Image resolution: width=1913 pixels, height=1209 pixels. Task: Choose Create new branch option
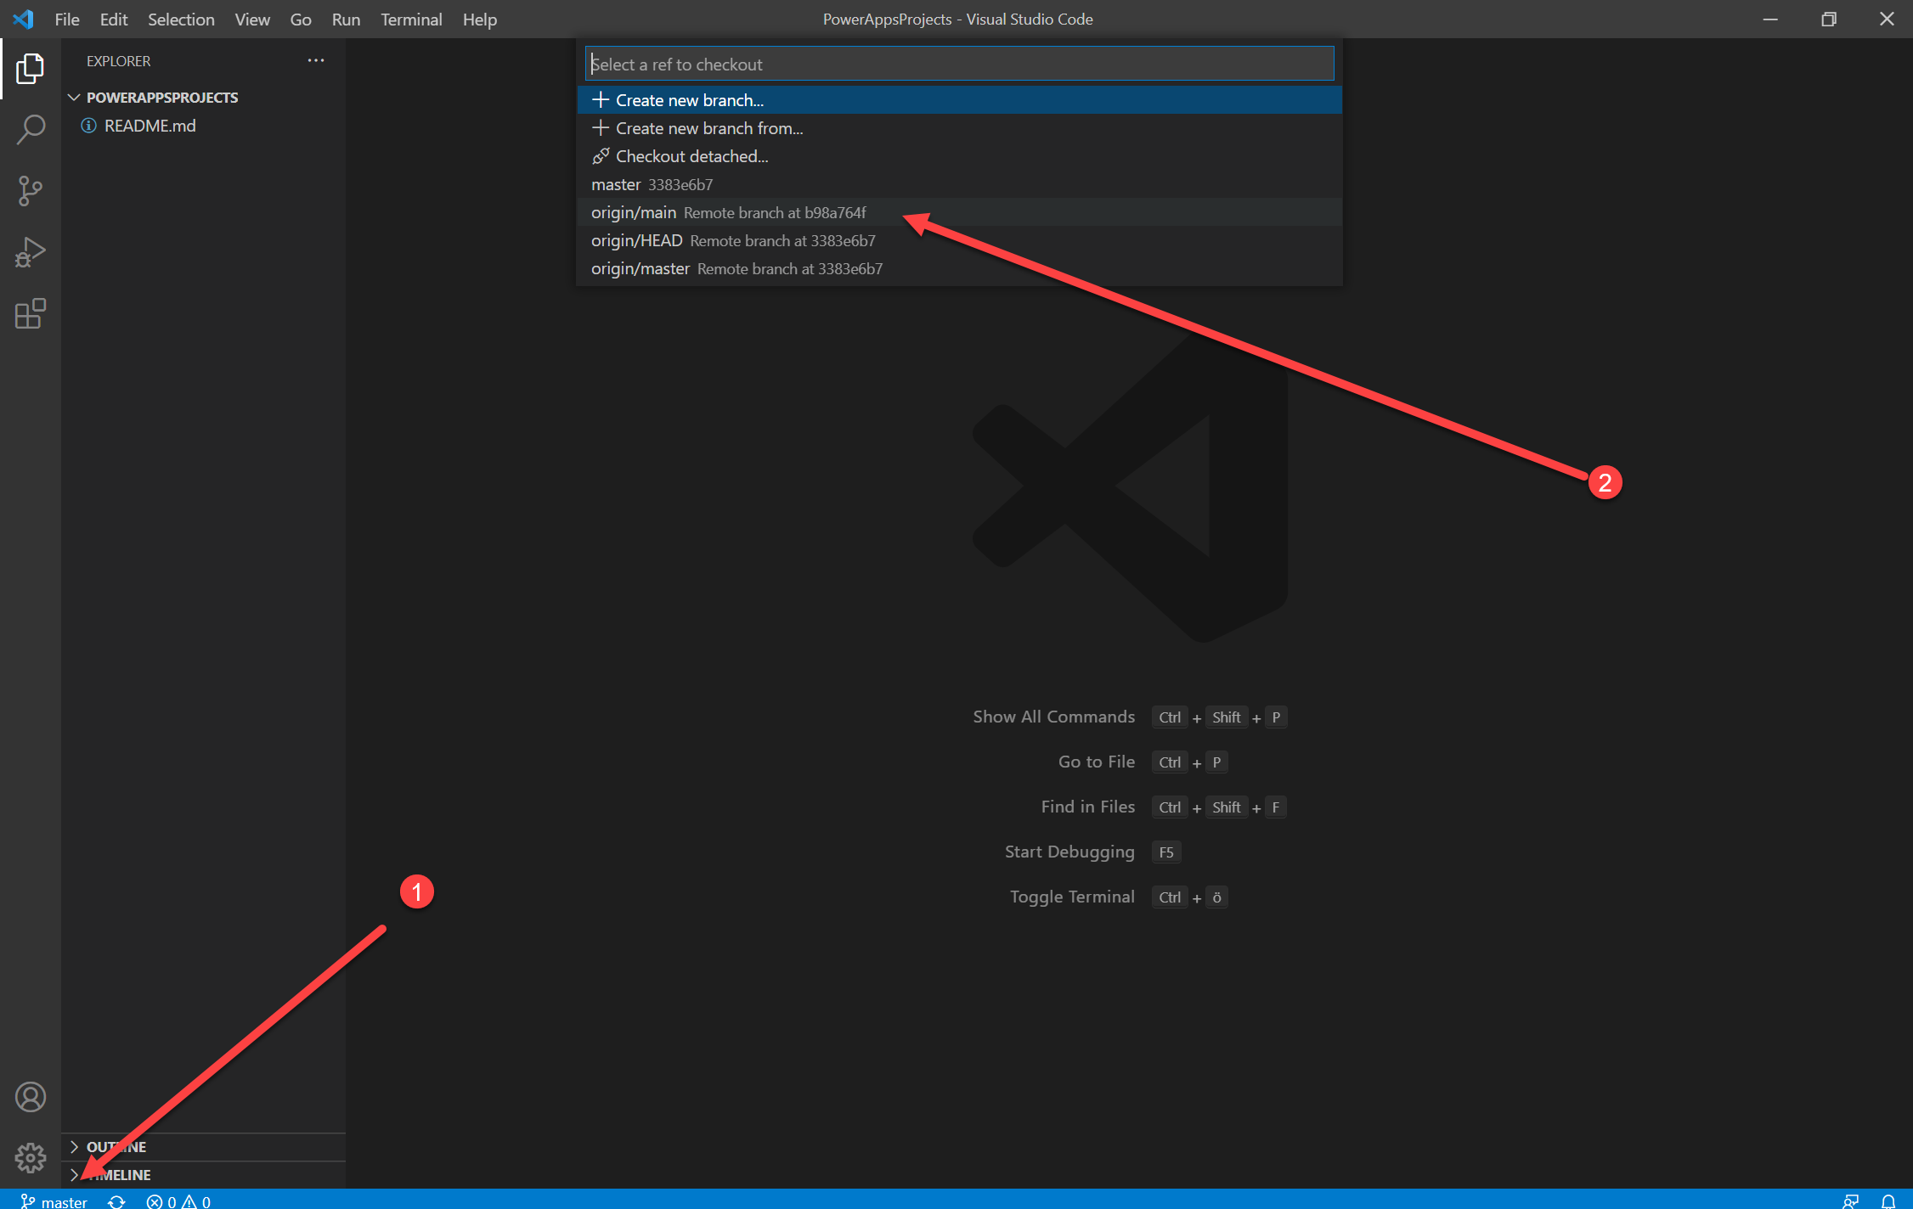coord(689,100)
